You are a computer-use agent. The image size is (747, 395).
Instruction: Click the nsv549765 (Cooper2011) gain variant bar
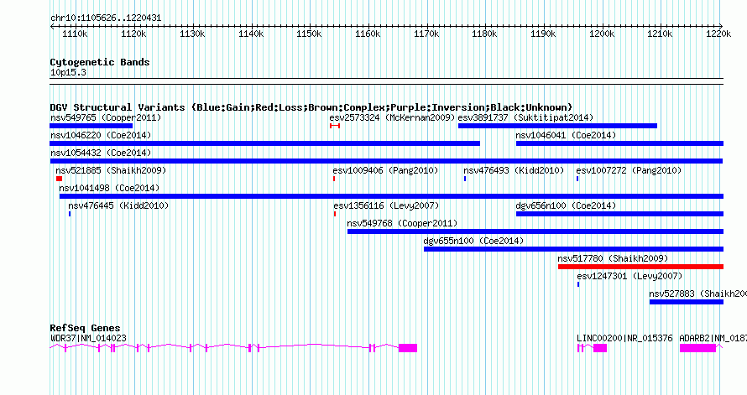[x=91, y=126]
